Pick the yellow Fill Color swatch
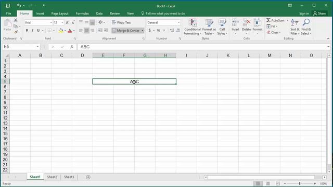Screen dimensions: 333x187 pos(61,31)
